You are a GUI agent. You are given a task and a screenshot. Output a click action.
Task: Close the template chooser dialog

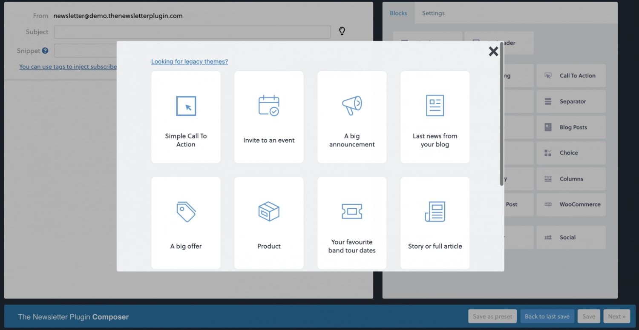493,52
